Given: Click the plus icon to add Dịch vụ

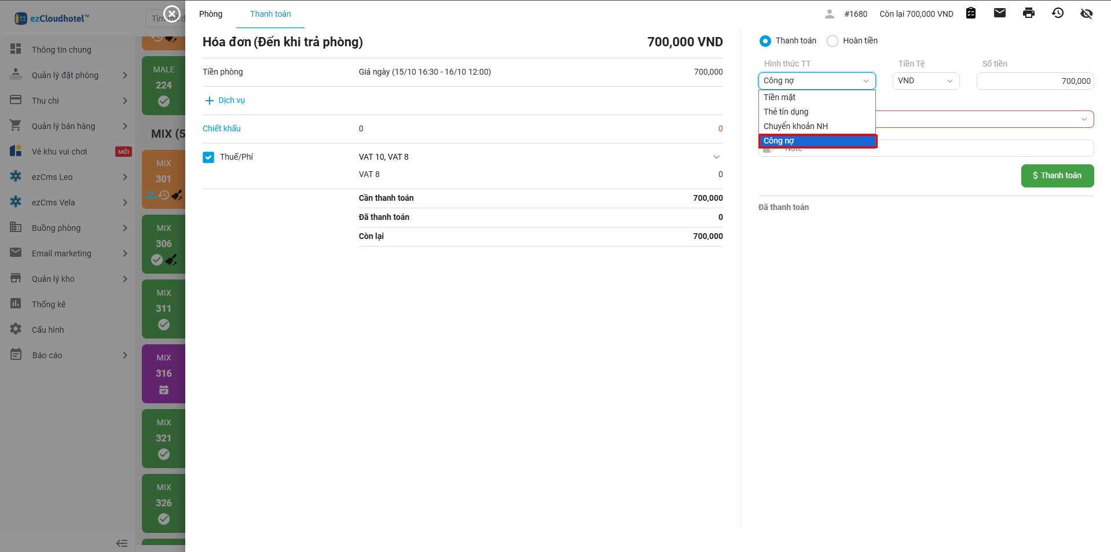Looking at the screenshot, I should (210, 101).
